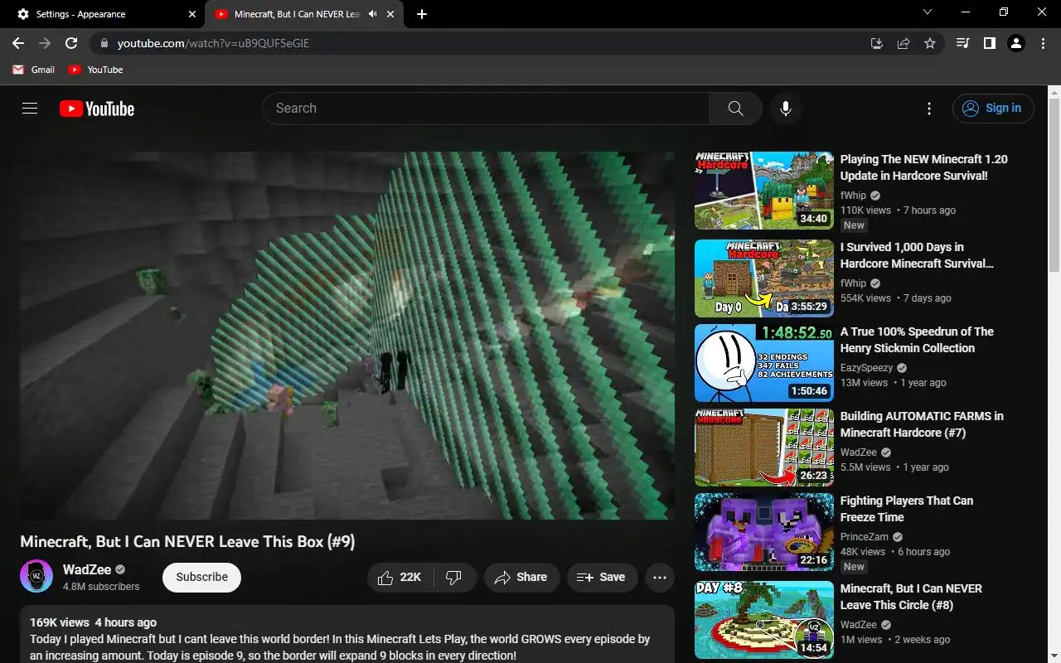This screenshot has height=663, width=1061.
Task: View site information lock icon
Action: (103, 43)
